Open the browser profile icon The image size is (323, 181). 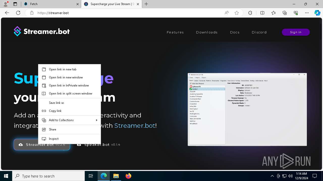pyautogui.click(x=5, y=4)
